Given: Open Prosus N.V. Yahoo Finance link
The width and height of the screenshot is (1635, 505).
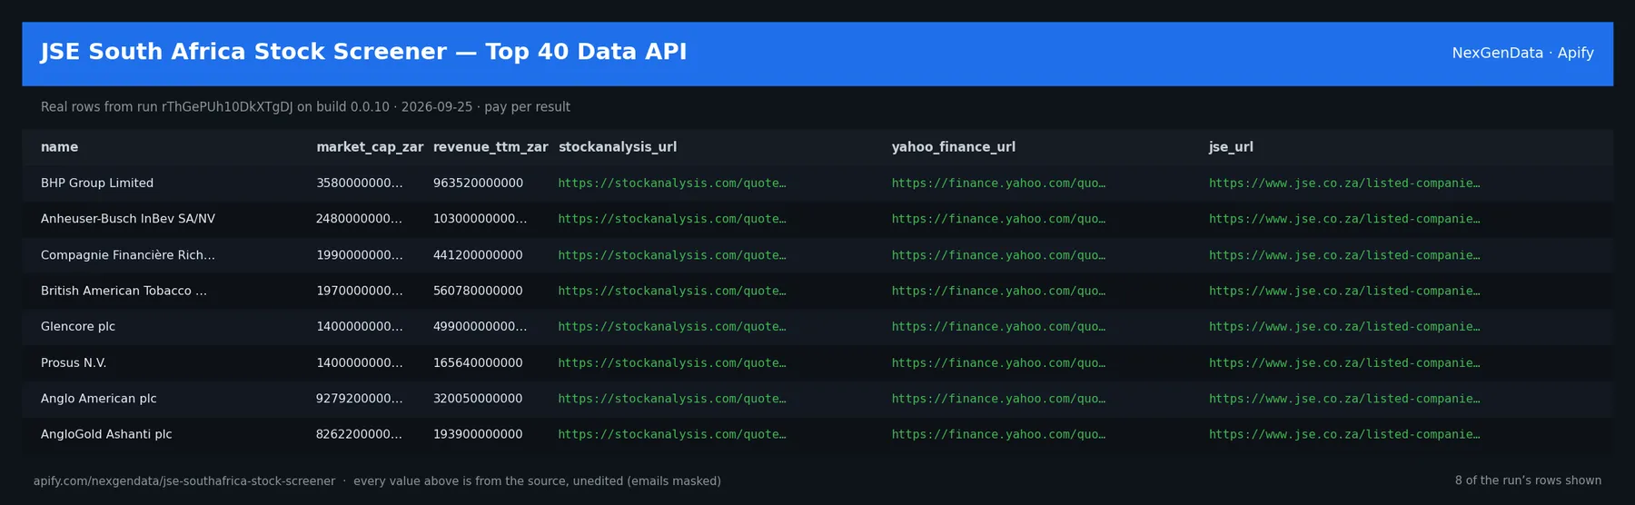Looking at the screenshot, I should tap(998, 362).
